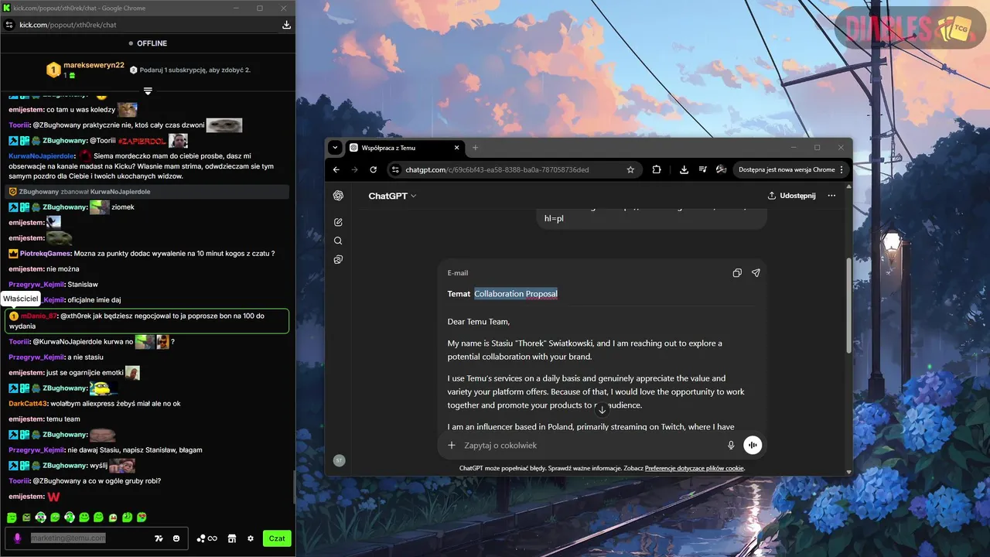The height and width of the screenshot is (557, 990).
Task: Click the 'Collaboration Proposal' subject text
Action: coord(516,294)
